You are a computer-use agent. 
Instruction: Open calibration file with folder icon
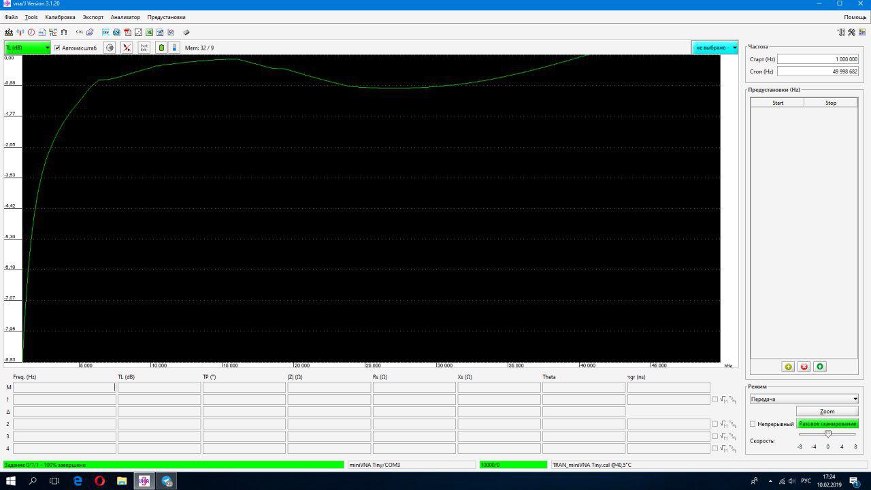(x=90, y=32)
